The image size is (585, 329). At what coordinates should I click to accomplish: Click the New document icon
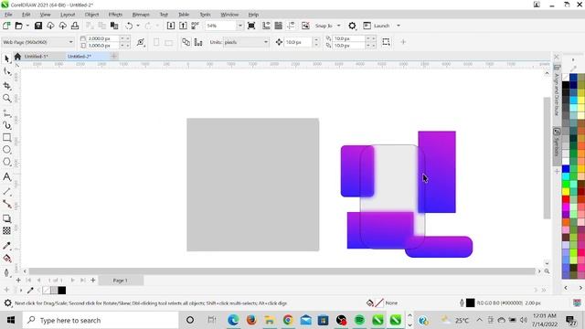point(6,26)
